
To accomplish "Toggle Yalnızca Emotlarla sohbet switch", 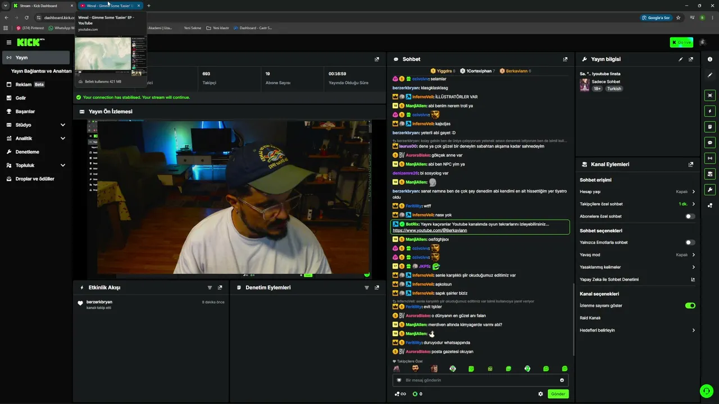I will click(690, 242).
